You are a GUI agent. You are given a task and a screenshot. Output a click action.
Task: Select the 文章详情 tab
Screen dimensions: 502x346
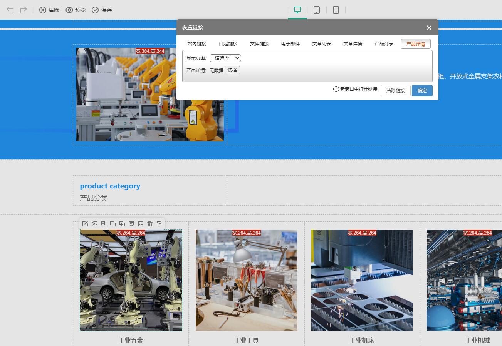click(x=353, y=44)
